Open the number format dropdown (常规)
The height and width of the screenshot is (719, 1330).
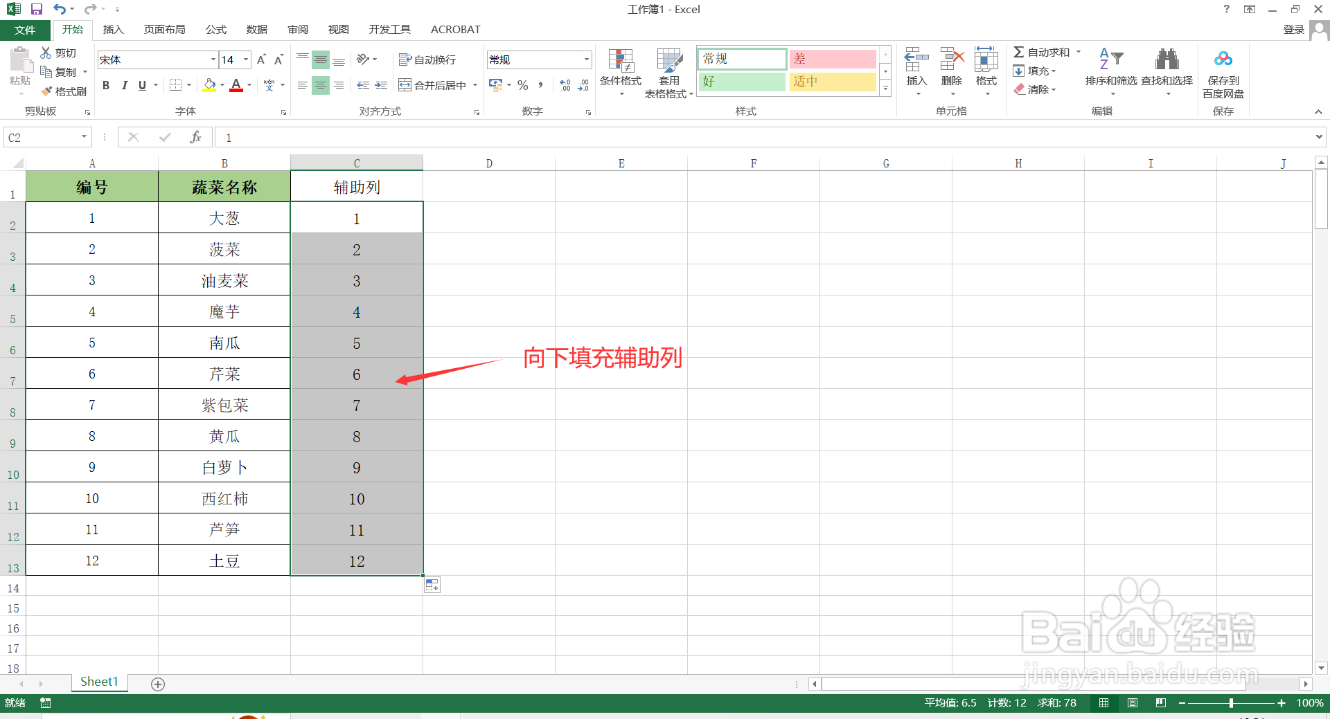tap(587, 60)
